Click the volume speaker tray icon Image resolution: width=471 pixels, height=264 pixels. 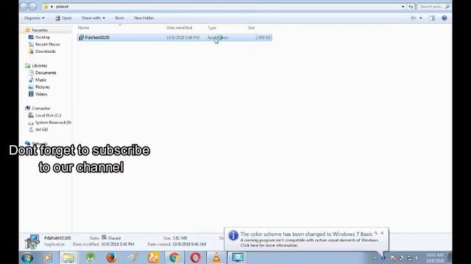click(417, 258)
